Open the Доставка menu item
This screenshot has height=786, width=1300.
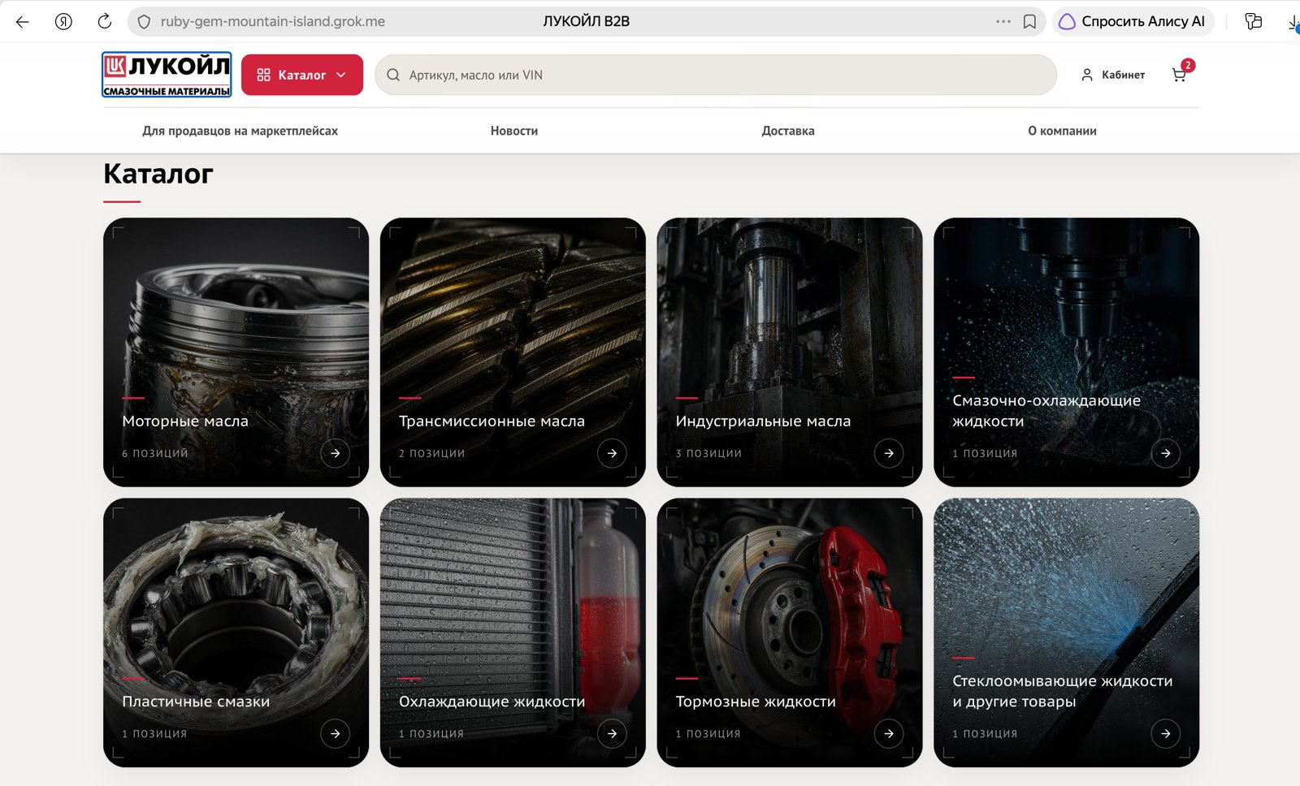788,131
